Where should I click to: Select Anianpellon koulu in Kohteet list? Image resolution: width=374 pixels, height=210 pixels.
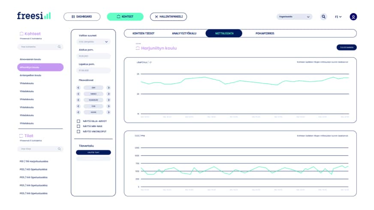(x=30, y=75)
